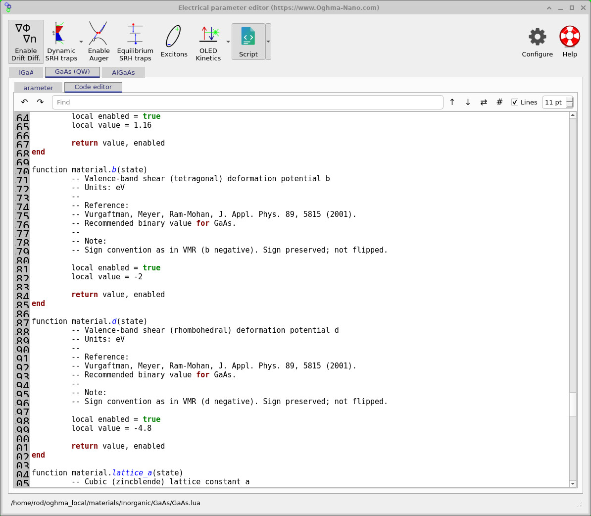
Task: Click 'function material.d(state)' line
Action: point(90,321)
